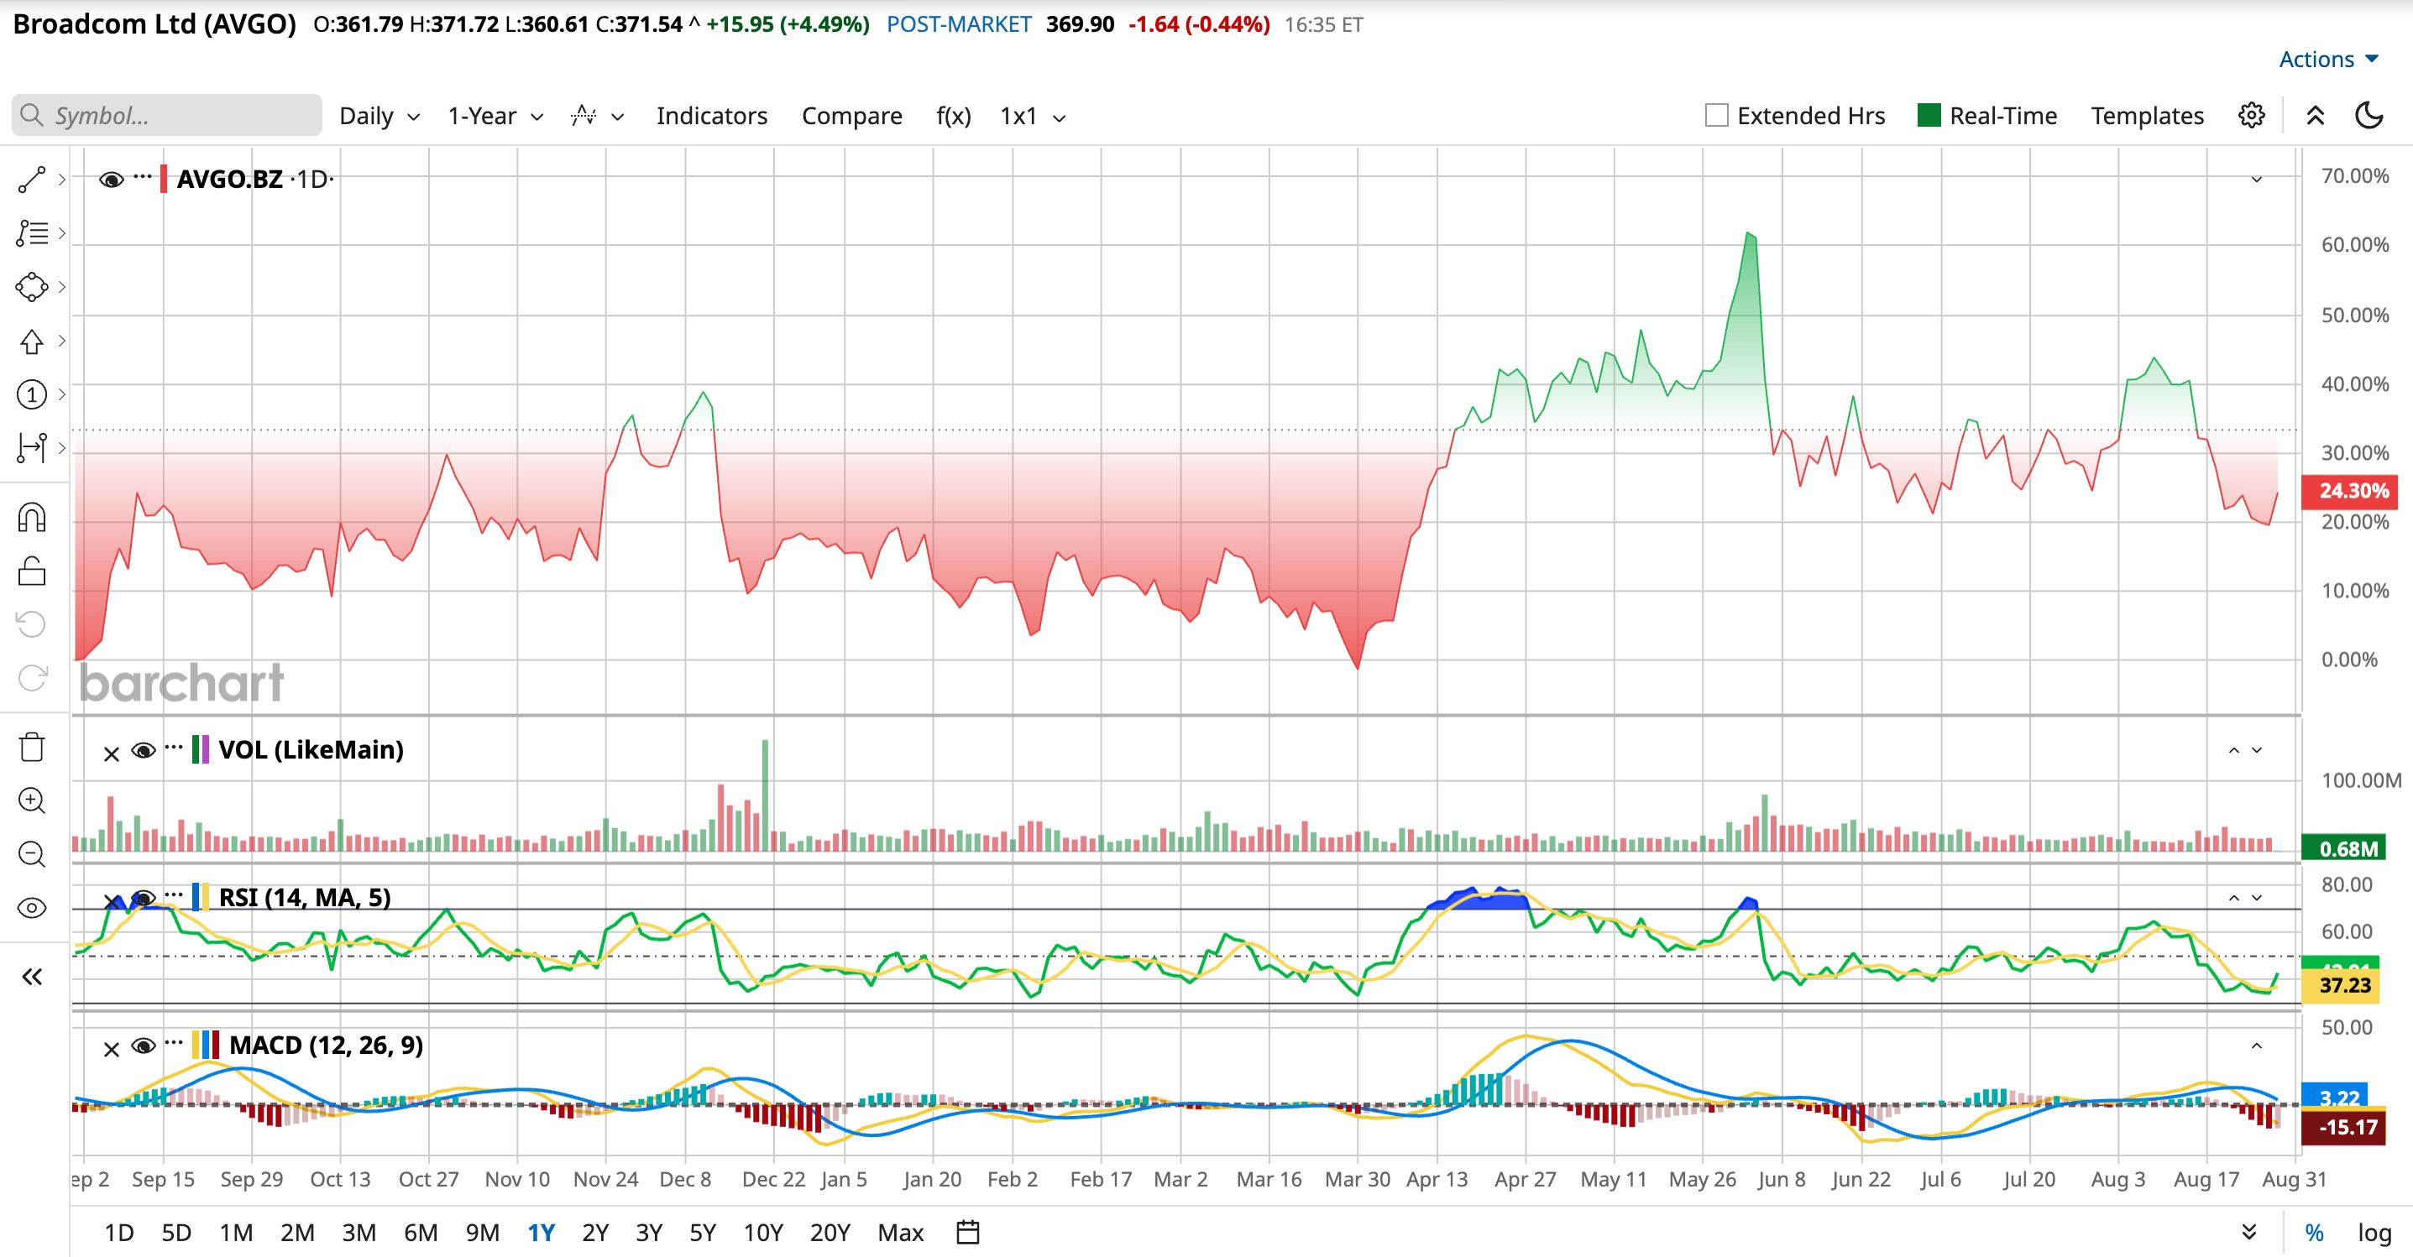Zoom out with the magnifier minus icon
Viewport: 2413px width, 1257px height.
pos(32,853)
